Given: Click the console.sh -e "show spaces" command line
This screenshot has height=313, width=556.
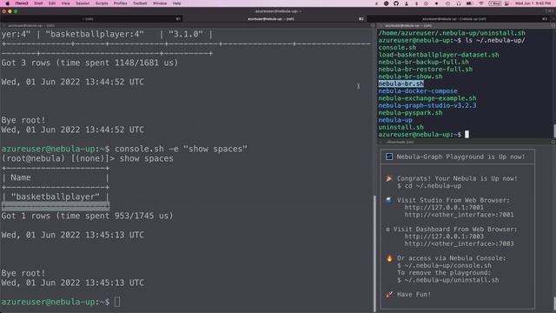Looking at the screenshot, I should pos(181,149).
